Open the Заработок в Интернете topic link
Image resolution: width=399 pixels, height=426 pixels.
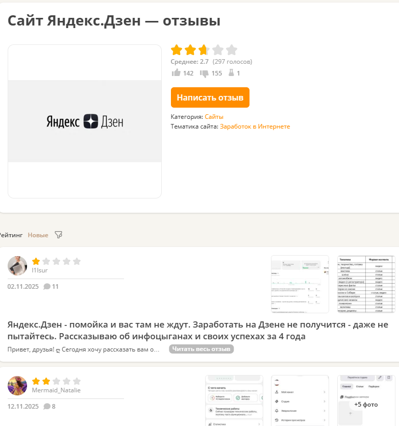(x=255, y=127)
